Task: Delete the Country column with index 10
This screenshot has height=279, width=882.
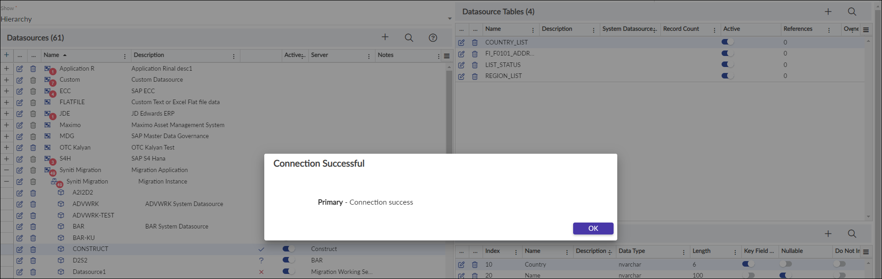Action: (475, 265)
